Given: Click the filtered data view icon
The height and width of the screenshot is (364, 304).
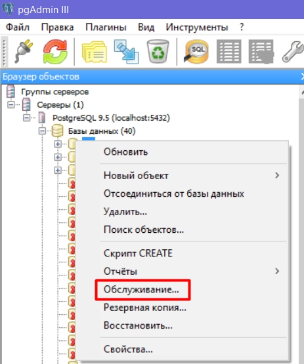Looking at the screenshot, I should pos(261,52).
